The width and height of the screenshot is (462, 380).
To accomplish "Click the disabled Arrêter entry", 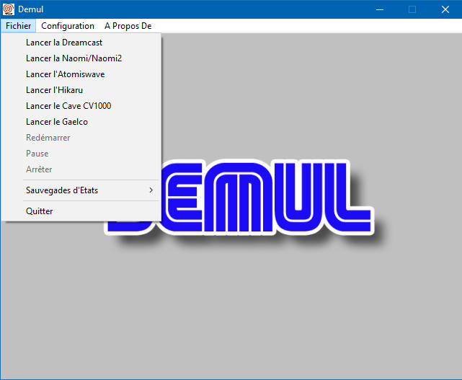I will click(81, 169).
